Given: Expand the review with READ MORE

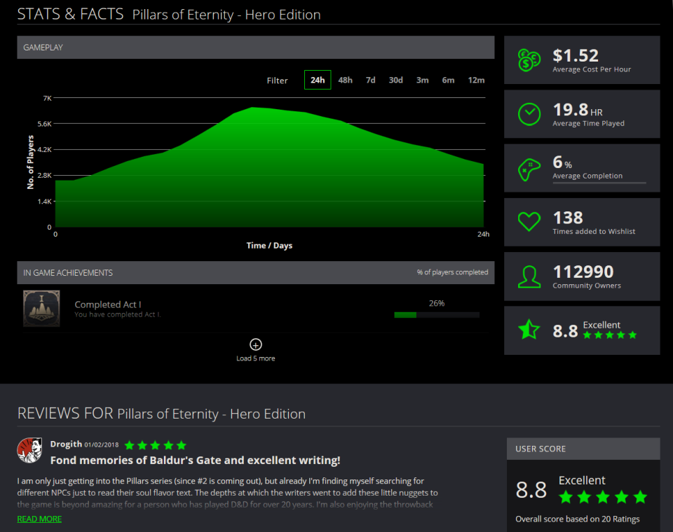Looking at the screenshot, I should [x=39, y=519].
